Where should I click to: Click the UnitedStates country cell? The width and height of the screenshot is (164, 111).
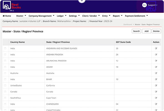coord(16,86)
